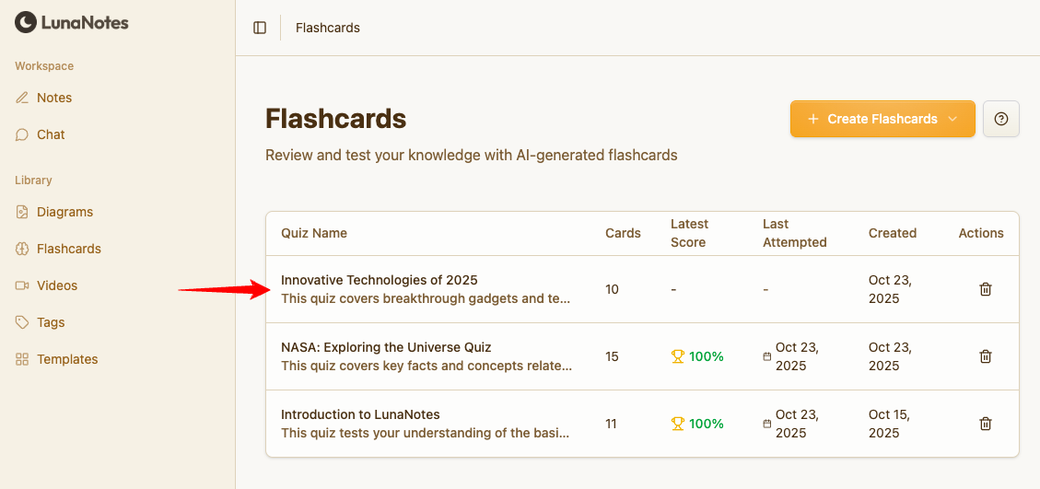Open the Introduction to LunaNotes quiz
1040x489 pixels.
360,414
